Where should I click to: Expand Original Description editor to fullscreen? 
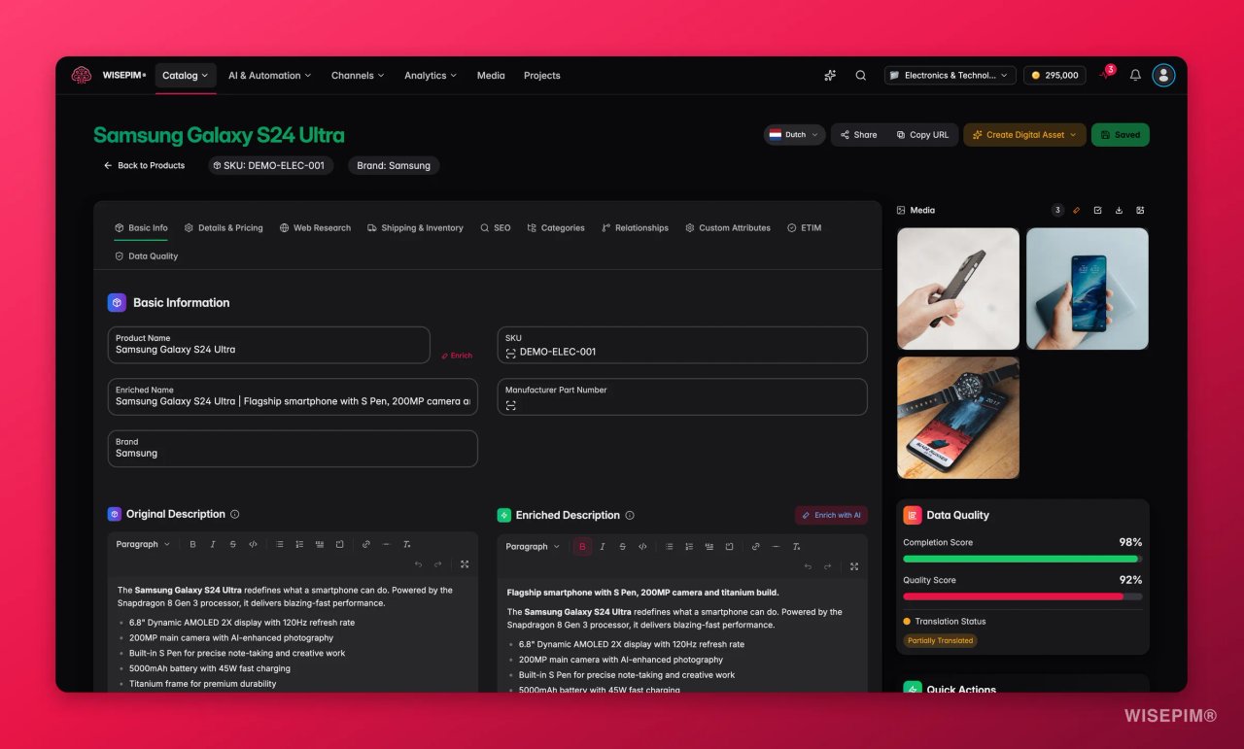[x=465, y=564]
